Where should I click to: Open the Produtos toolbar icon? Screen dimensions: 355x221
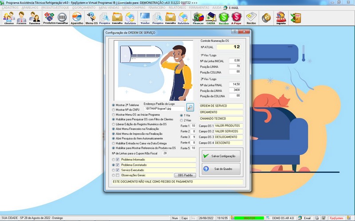[49, 18]
